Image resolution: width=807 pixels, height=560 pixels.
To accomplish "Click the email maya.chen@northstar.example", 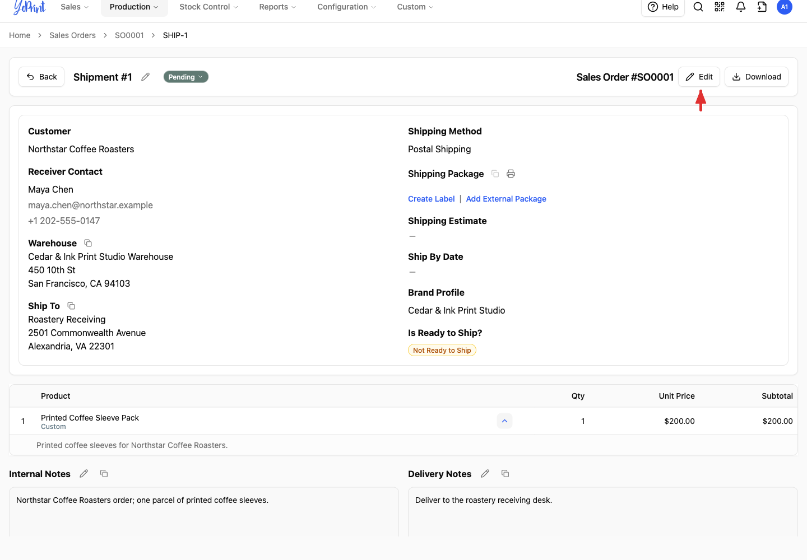I will point(90,205).
